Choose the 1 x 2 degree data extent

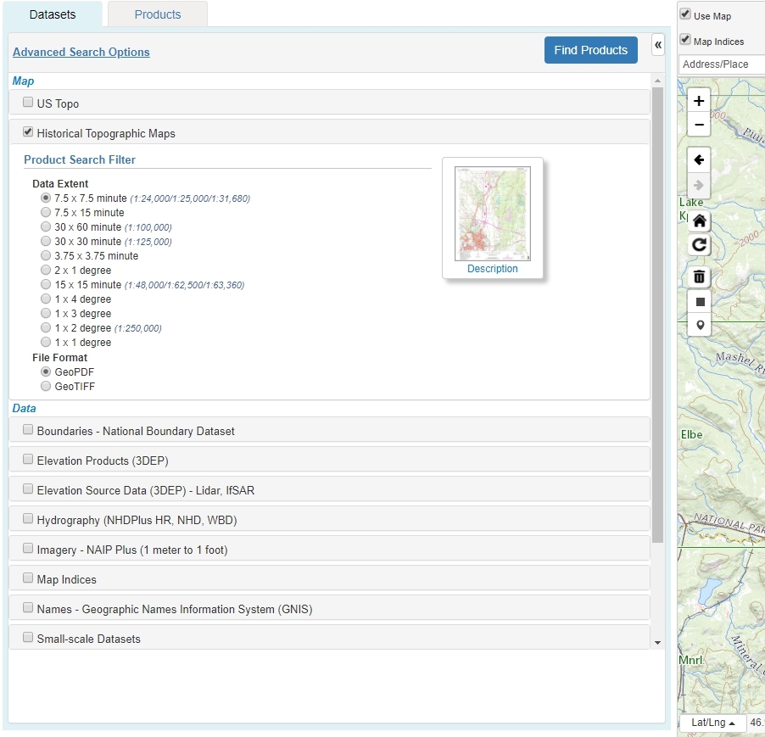click(x=45, y=328)
